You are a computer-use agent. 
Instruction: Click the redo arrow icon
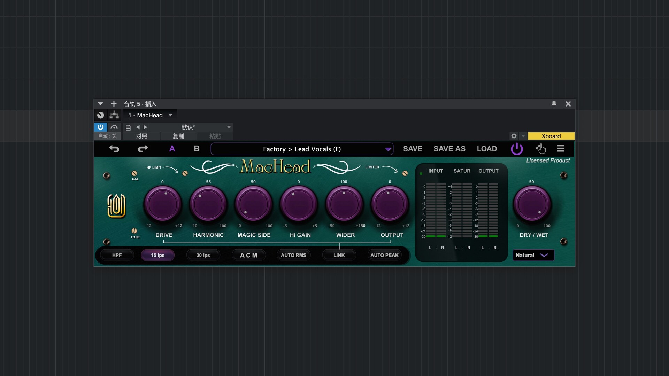(x=143, y=149)
